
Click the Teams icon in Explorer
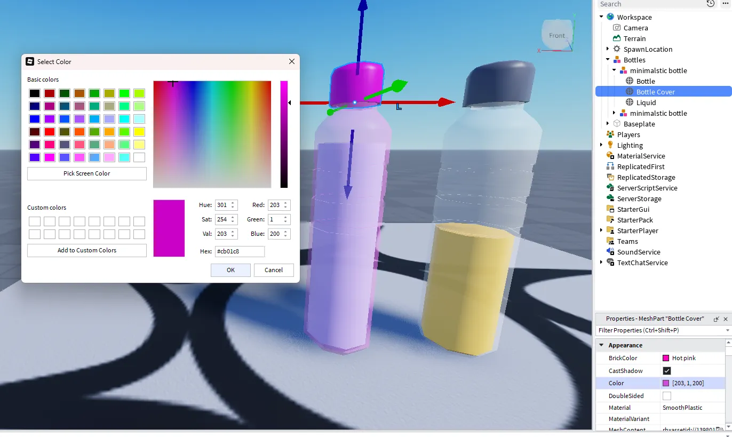tap(610, 241)
